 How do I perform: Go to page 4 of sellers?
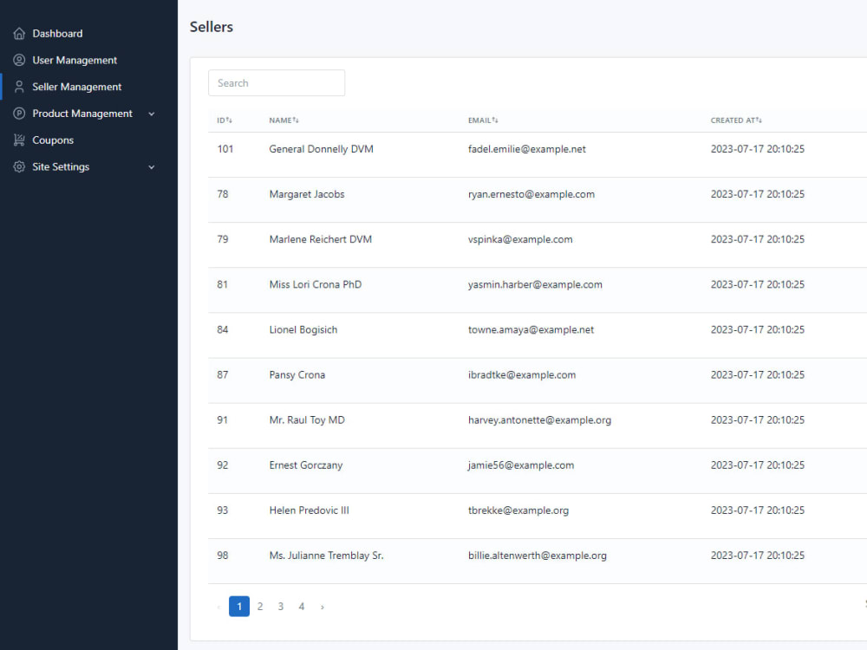point(302,607)
